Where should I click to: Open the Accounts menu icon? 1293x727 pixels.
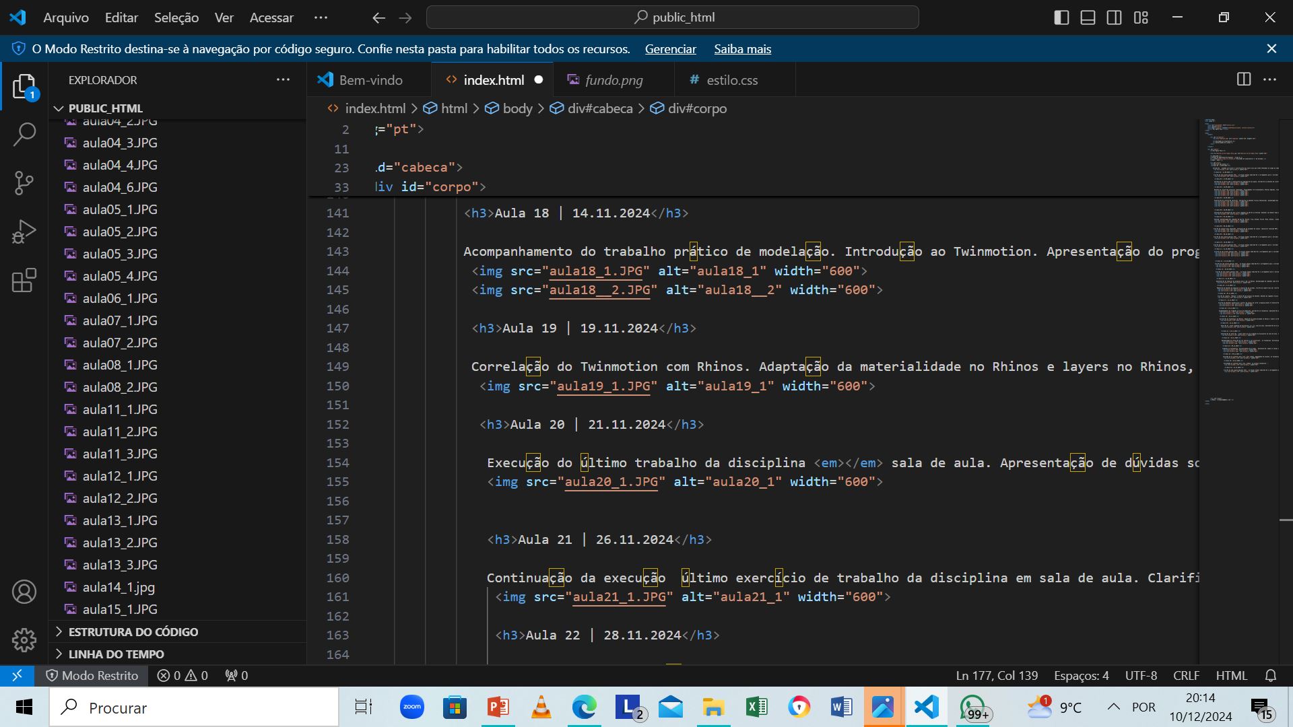point(24,592)
